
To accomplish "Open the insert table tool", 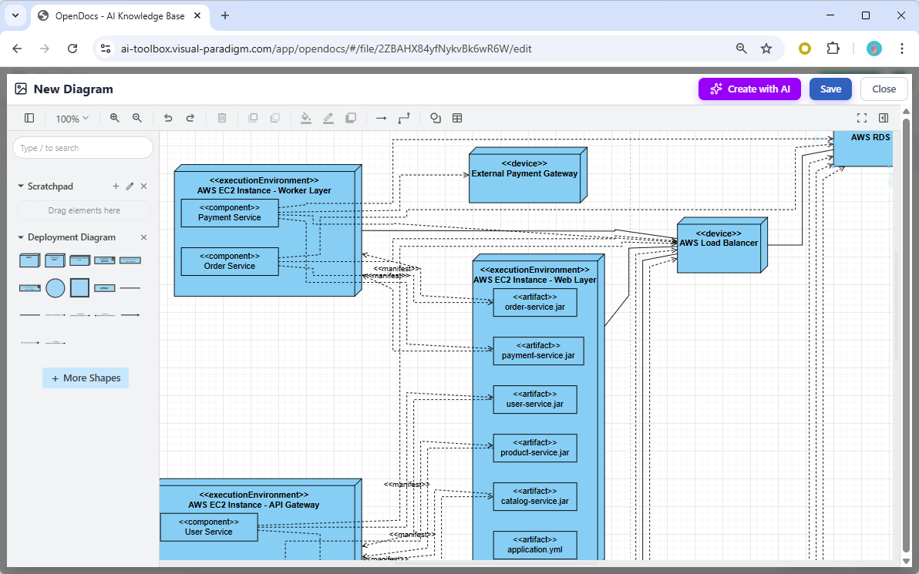I will click(457, 118).
